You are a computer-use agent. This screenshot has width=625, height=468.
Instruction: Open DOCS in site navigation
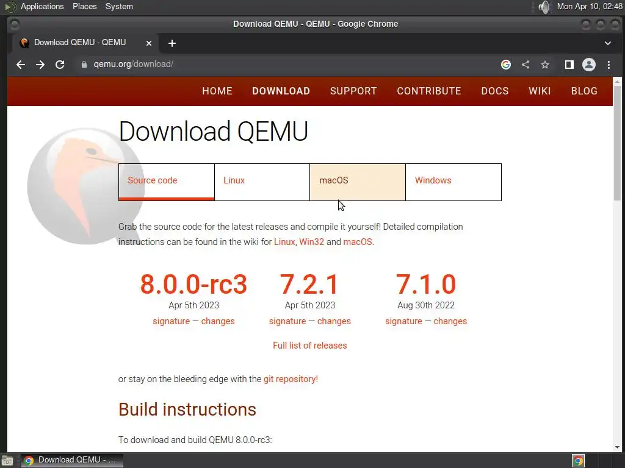494,91
